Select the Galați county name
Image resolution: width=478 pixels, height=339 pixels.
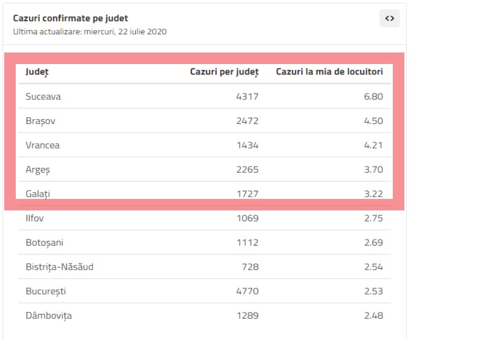pyautogui.click(x=38, y=194)
